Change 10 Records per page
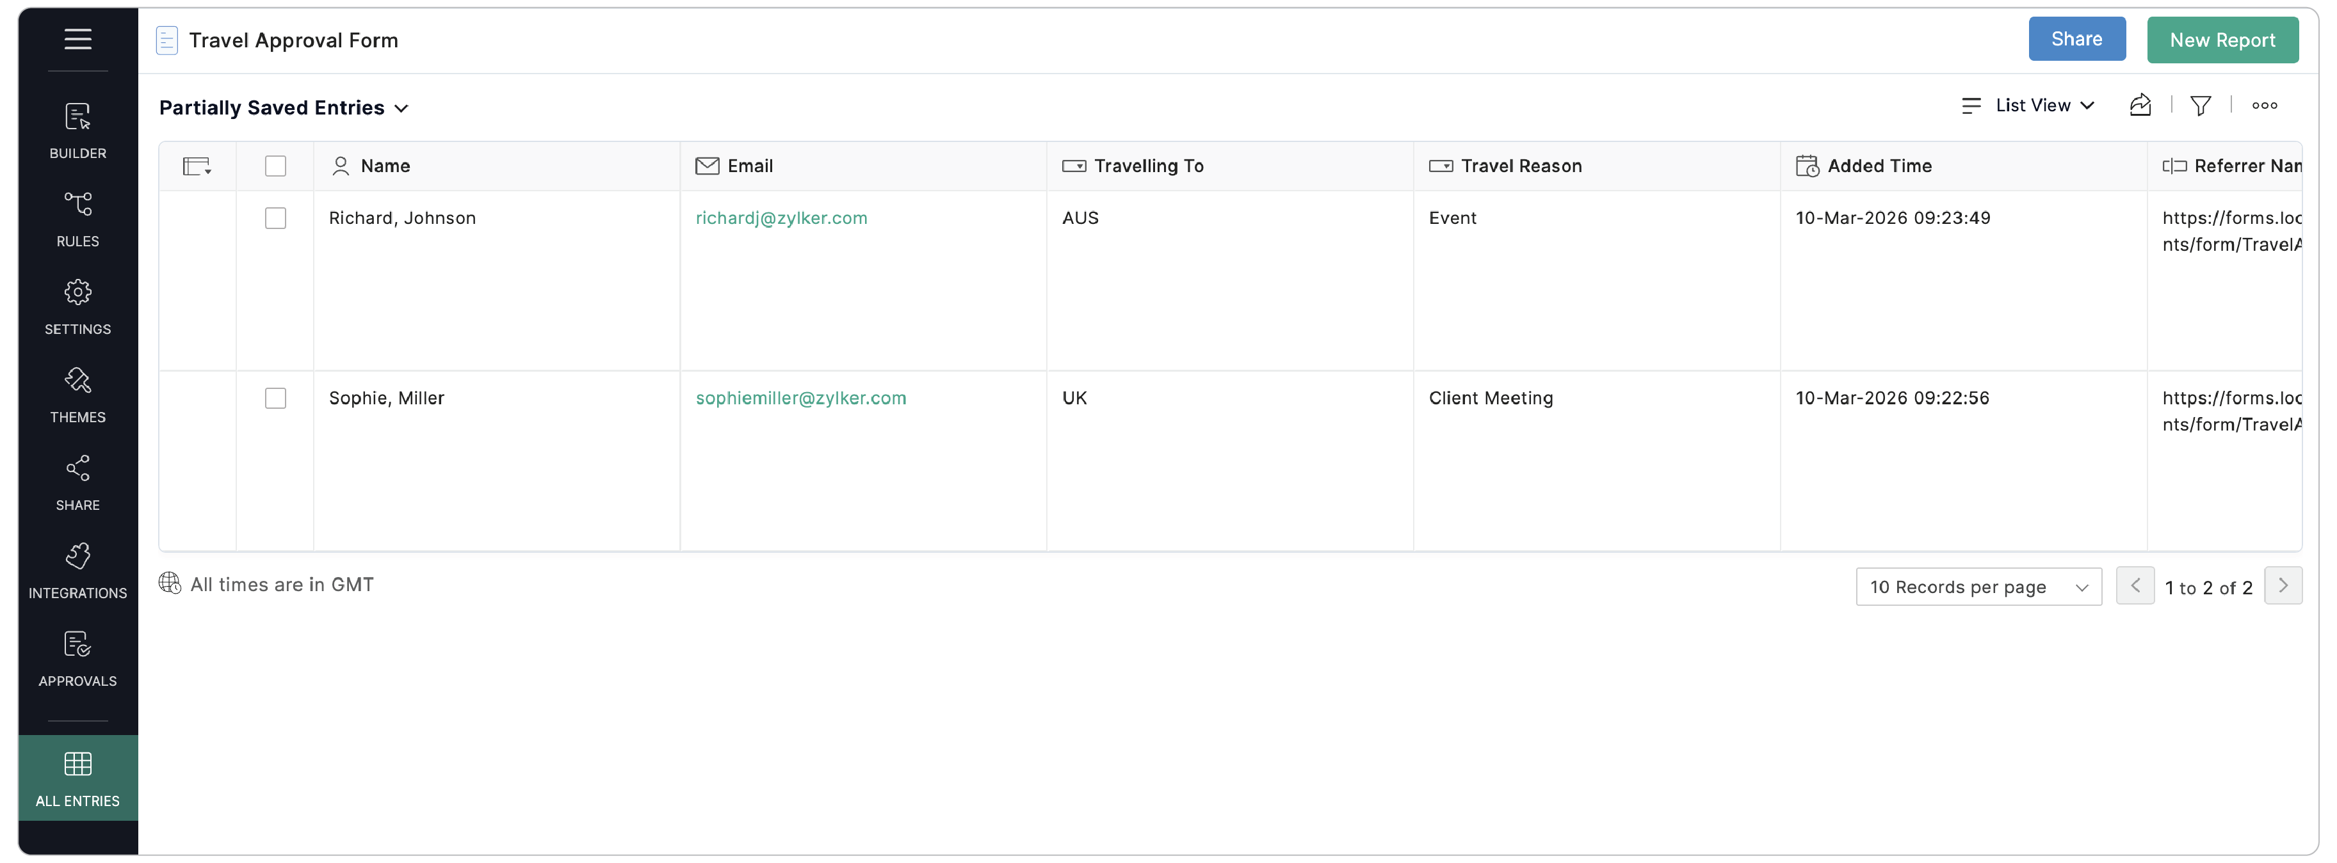Screen dimensions: 2337x863 [x=1978, y=587]
